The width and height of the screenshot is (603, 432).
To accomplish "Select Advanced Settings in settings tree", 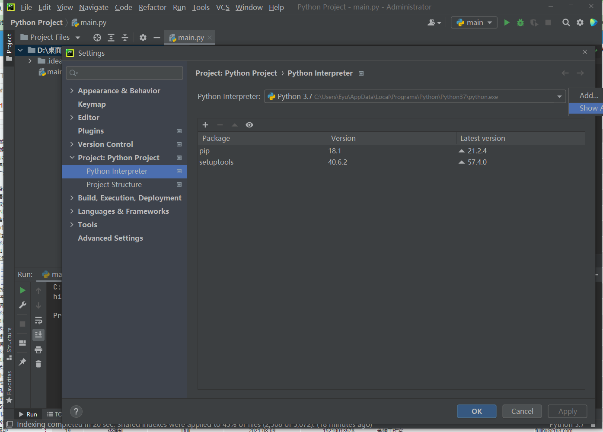I will pos(110,238).
